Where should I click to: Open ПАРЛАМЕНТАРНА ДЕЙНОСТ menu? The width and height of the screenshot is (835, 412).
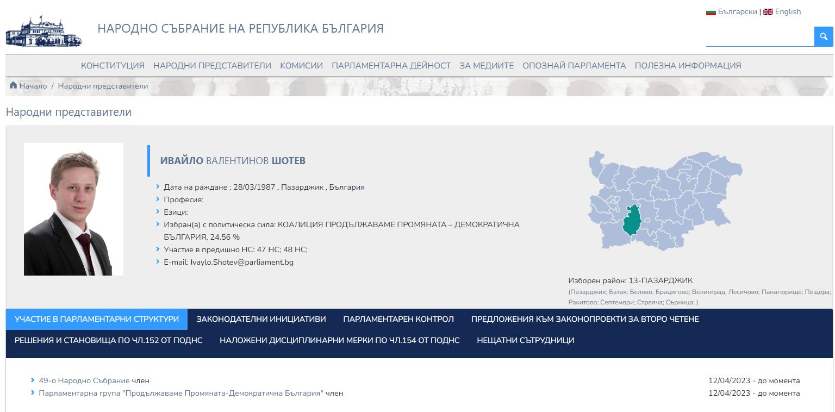pos(391,66)
